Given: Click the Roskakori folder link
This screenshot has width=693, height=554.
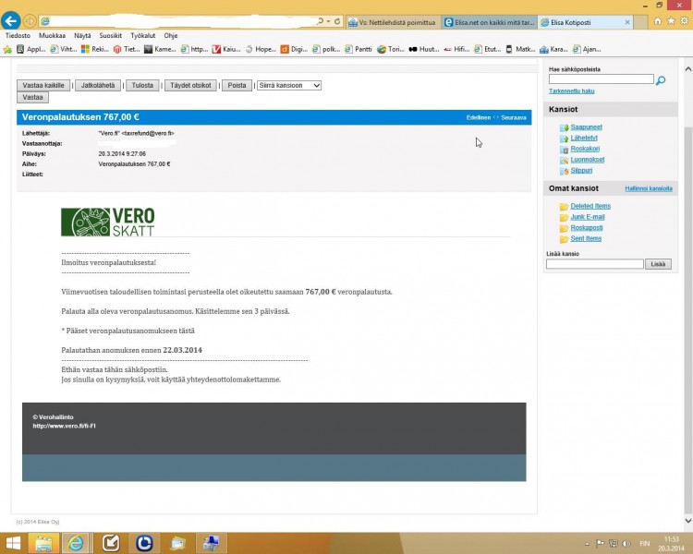Looking at the screenshot, I should point(586,149).
